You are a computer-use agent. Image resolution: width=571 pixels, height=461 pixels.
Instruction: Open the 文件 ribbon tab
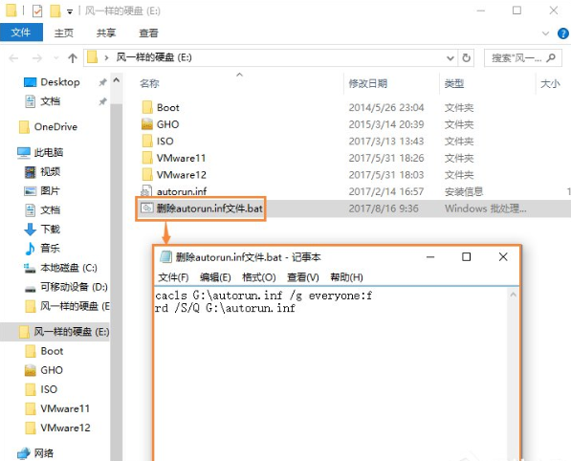21,33
